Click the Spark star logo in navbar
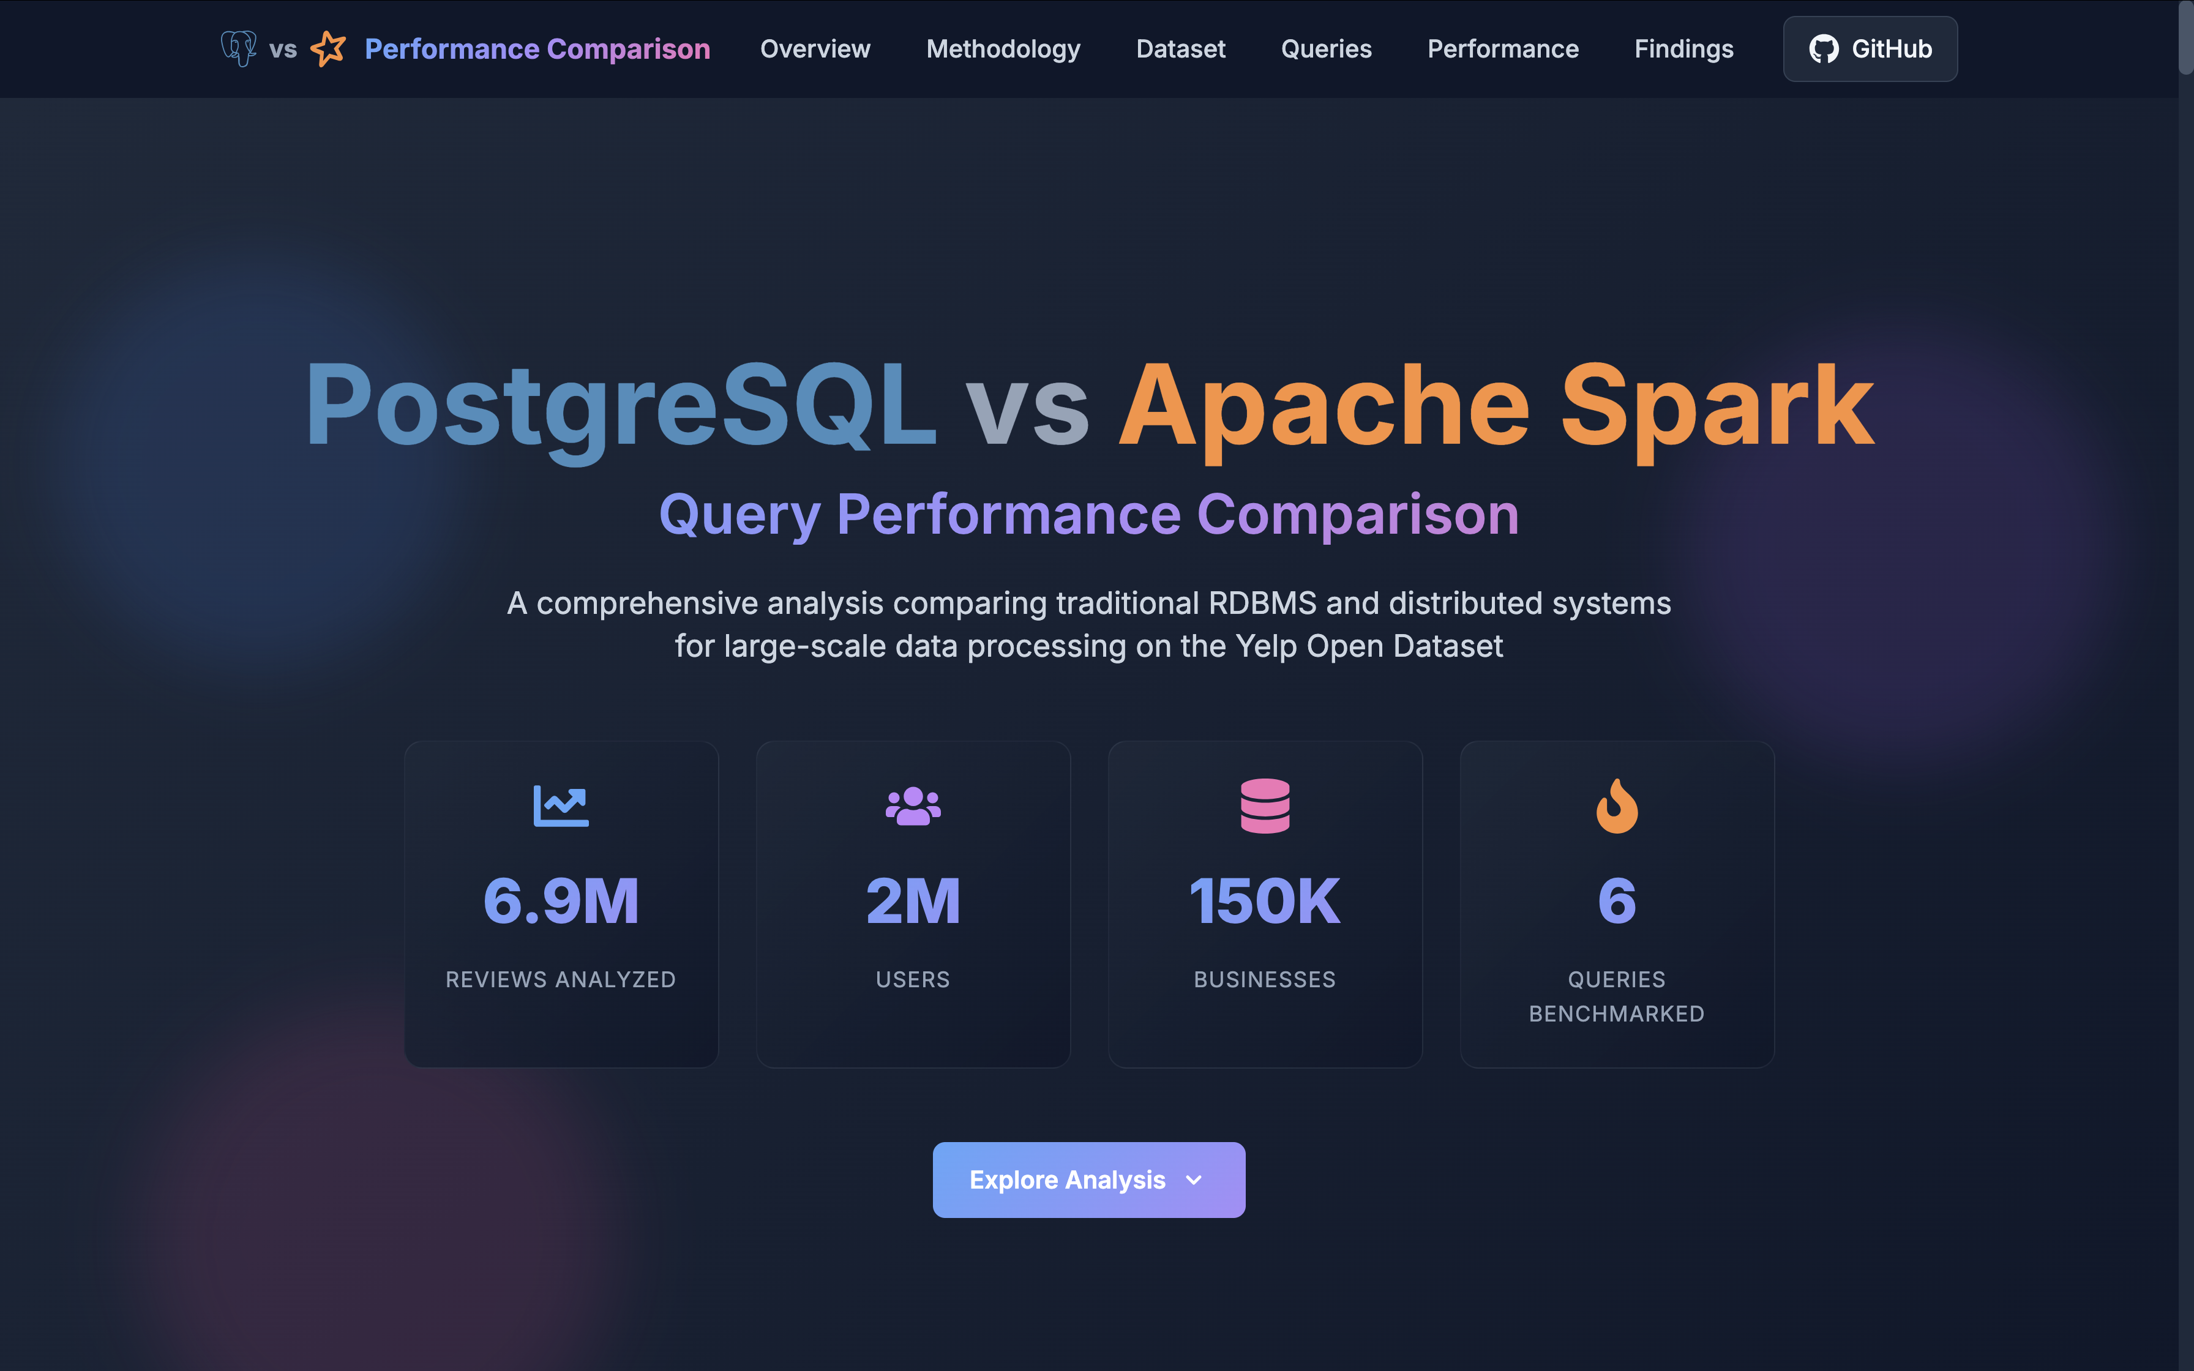The width and height of the screenshot is (2194, 1371). 328,48
